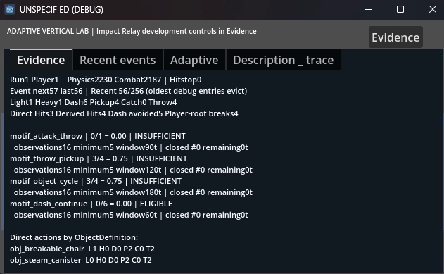Maximize the debug window

click(x=400, y=9)
